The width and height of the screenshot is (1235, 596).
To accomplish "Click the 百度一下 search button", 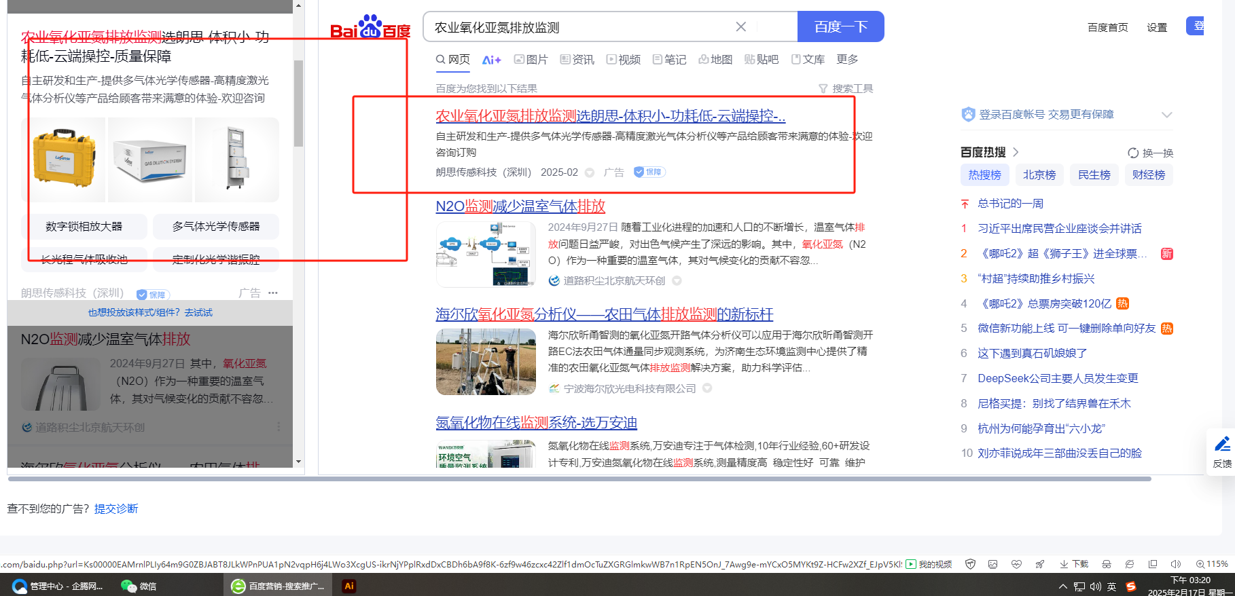I will (841, 26).
